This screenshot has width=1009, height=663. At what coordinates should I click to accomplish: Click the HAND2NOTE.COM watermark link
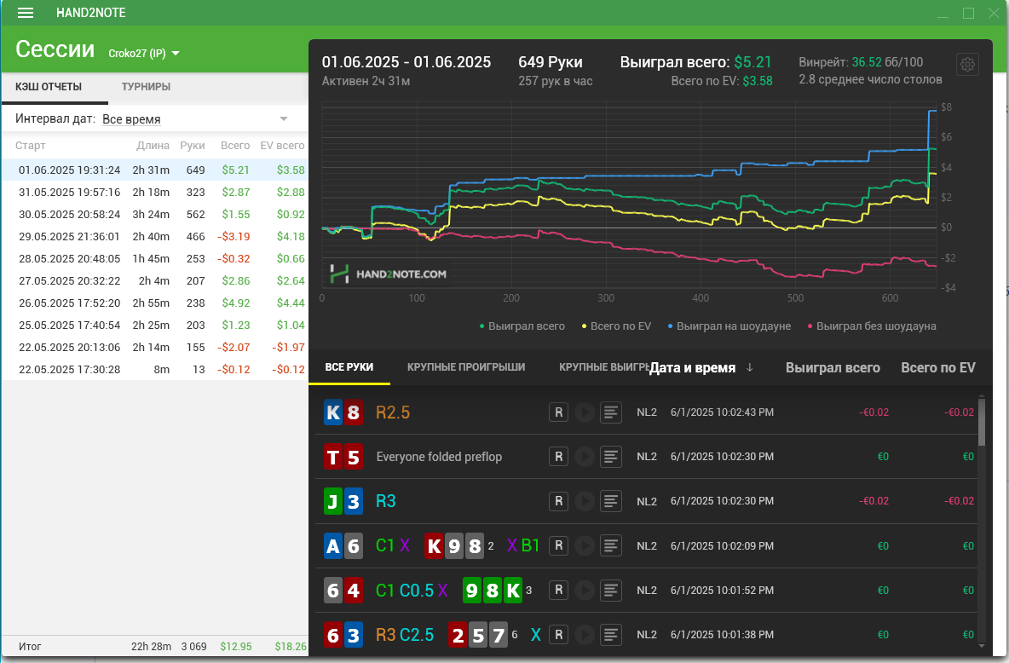click(x=388, y=274)
